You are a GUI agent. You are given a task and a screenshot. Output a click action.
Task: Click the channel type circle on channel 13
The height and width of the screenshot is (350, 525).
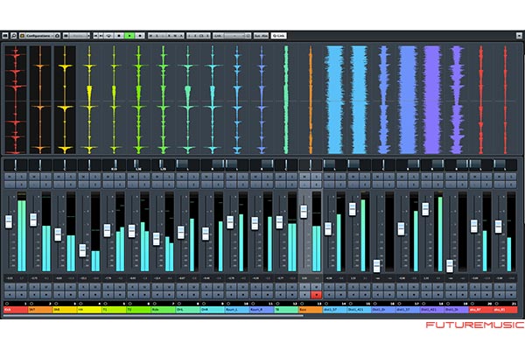pos(302,304)
